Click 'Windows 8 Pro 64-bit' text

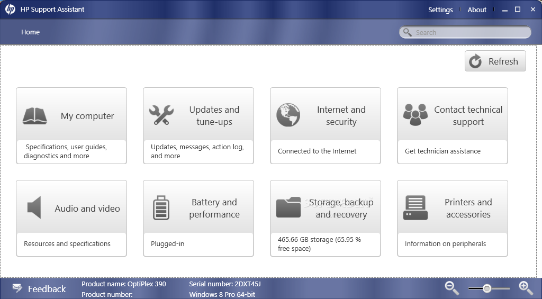(222, 295)
